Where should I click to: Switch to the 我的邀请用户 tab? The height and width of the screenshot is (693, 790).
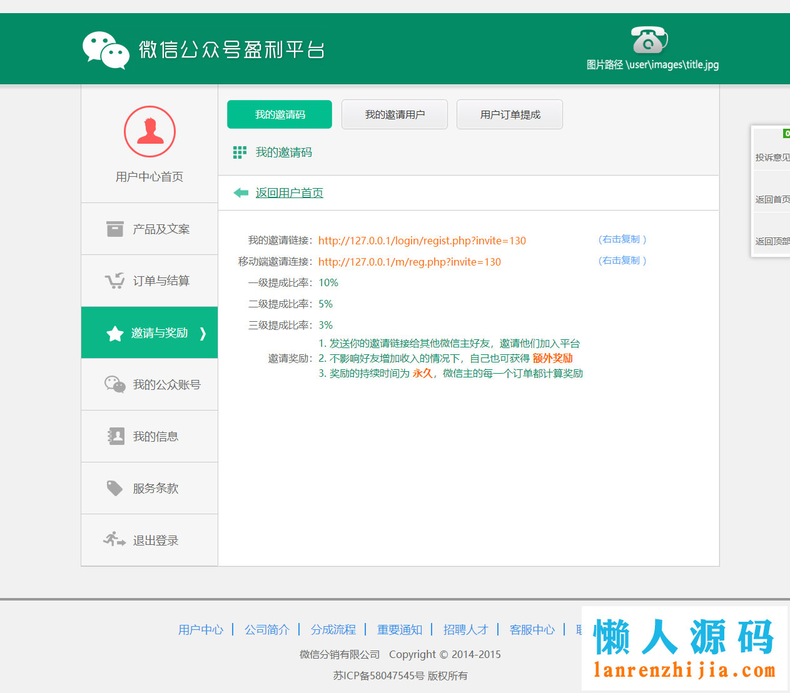tap(394, 114)
